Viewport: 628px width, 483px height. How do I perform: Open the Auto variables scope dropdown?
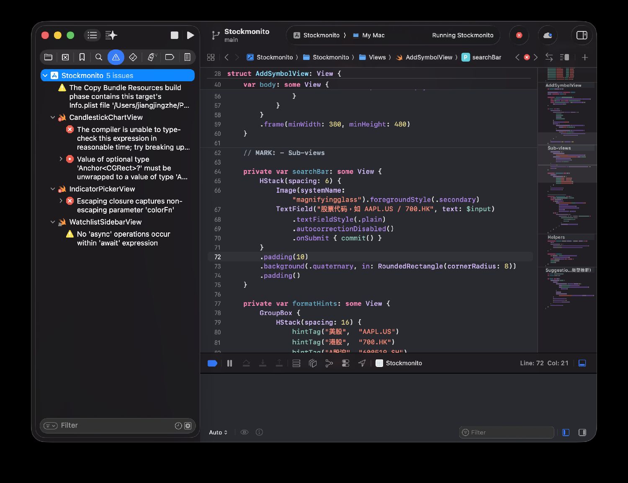click(x=218, y=432)
